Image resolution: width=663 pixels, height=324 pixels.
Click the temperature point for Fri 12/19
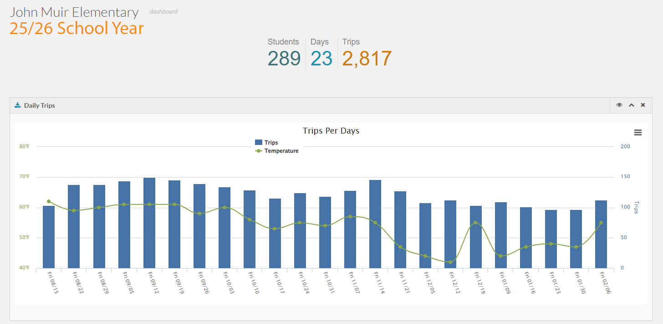pos(475,223)
